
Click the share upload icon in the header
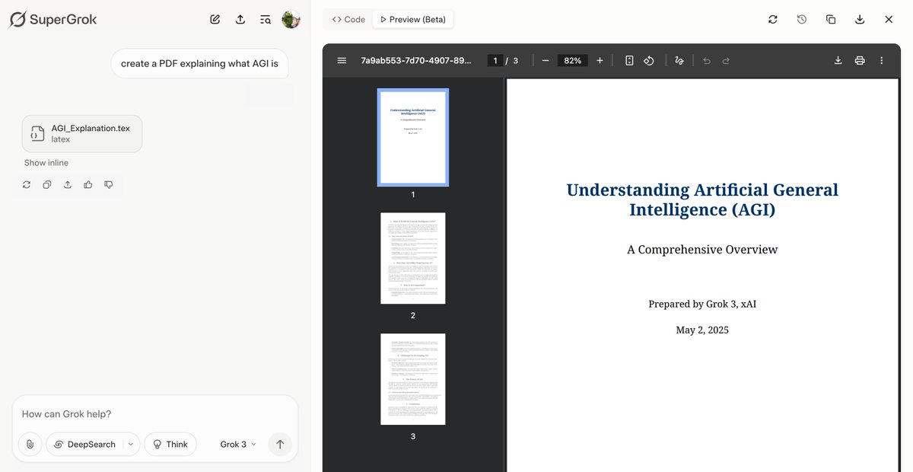coord(240,20)
